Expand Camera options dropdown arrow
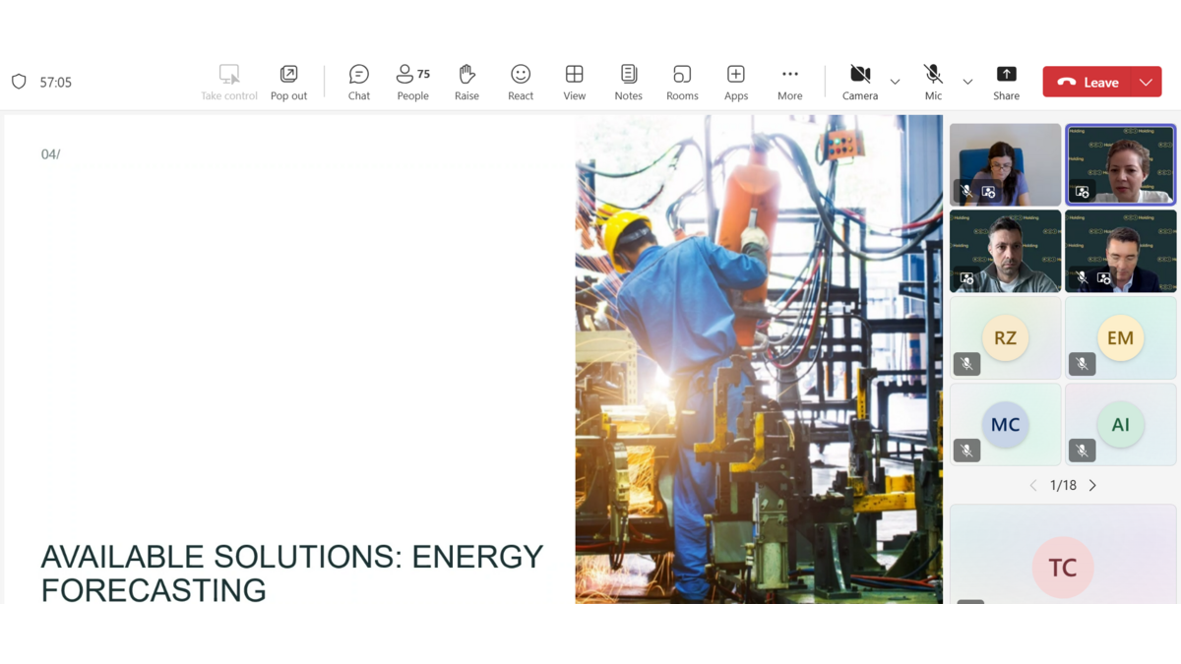 pyautogui.click(x=895, y=82)
